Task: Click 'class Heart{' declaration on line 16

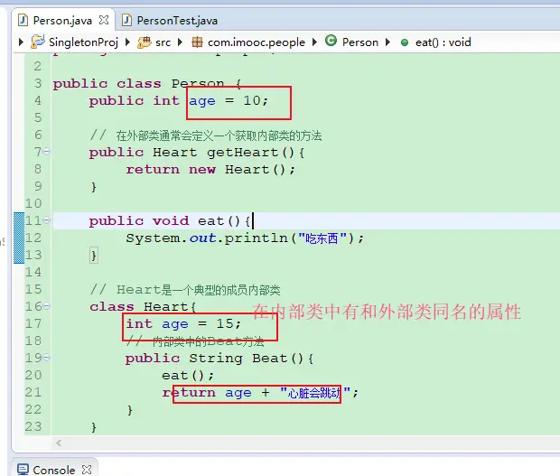Action: coord(143,307)
